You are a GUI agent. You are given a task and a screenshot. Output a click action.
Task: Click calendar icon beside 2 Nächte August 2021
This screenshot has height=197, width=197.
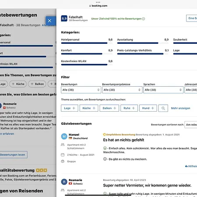click(x=63, y=155)
